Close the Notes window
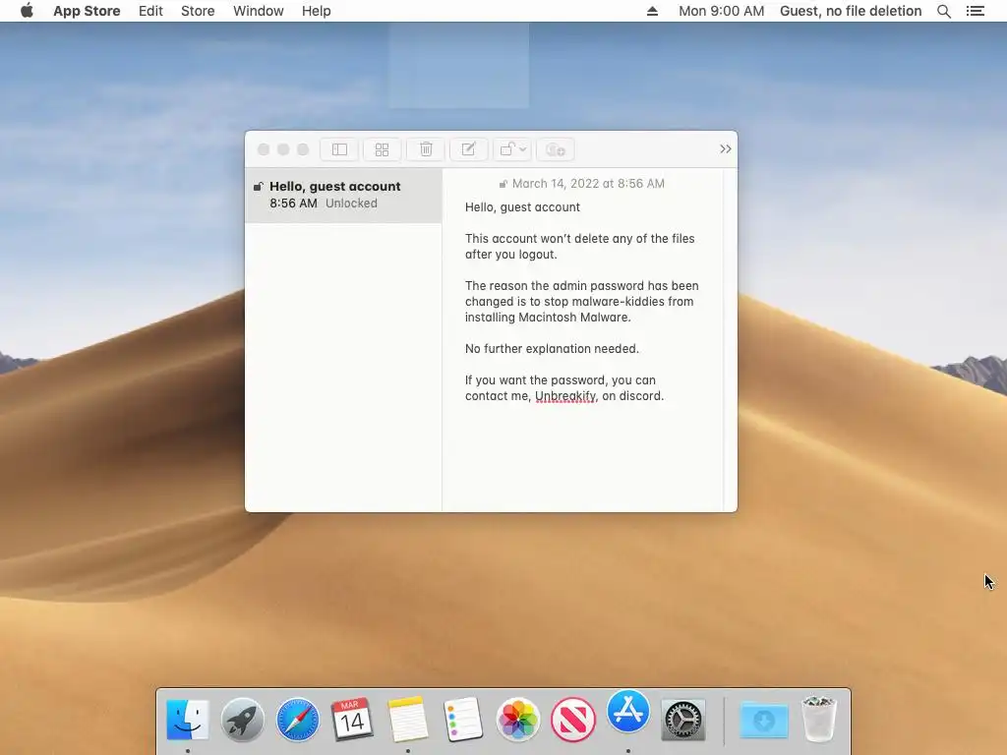Screen dimensions: 1007x755 pos(264,149)
